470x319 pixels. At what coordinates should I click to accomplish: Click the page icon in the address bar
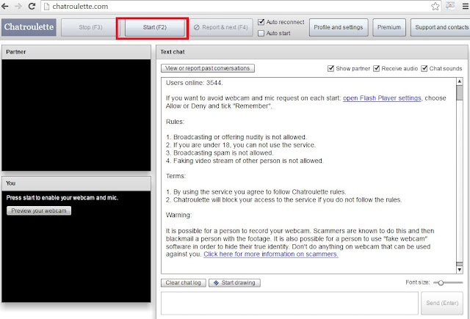(46, 7)
